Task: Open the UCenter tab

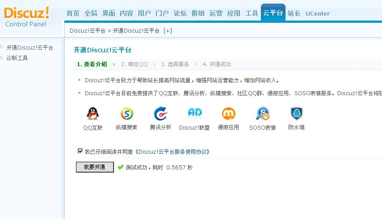Action: point(318,14)
